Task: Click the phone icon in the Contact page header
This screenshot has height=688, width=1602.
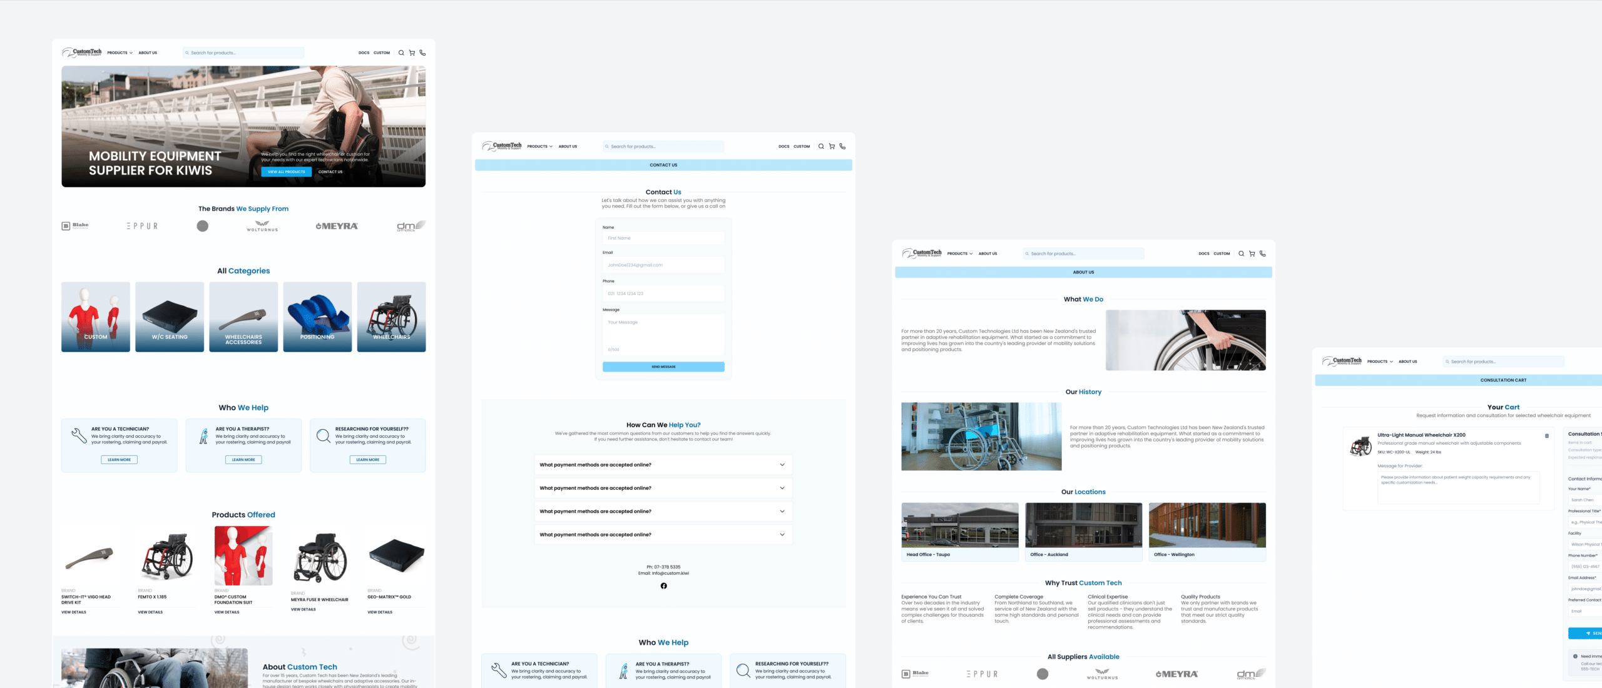Action: pyautogui.click(x=842, y=146)
